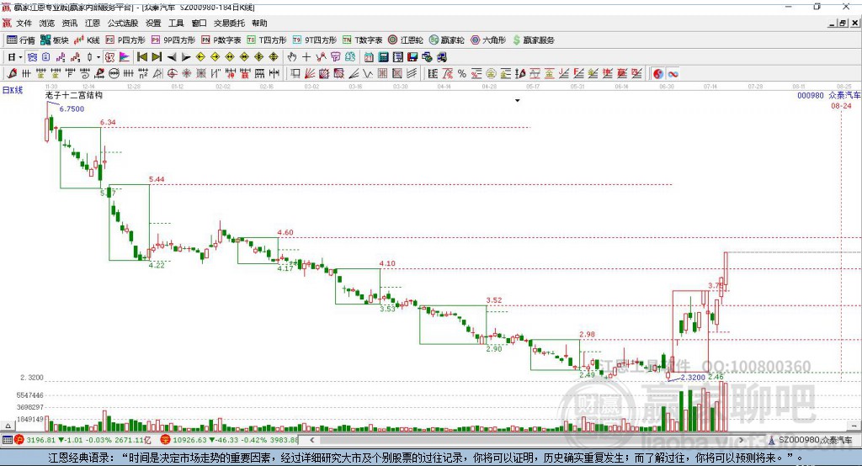
Task: Click the 老子十二宫结构 label
Action: coord(74,95)
